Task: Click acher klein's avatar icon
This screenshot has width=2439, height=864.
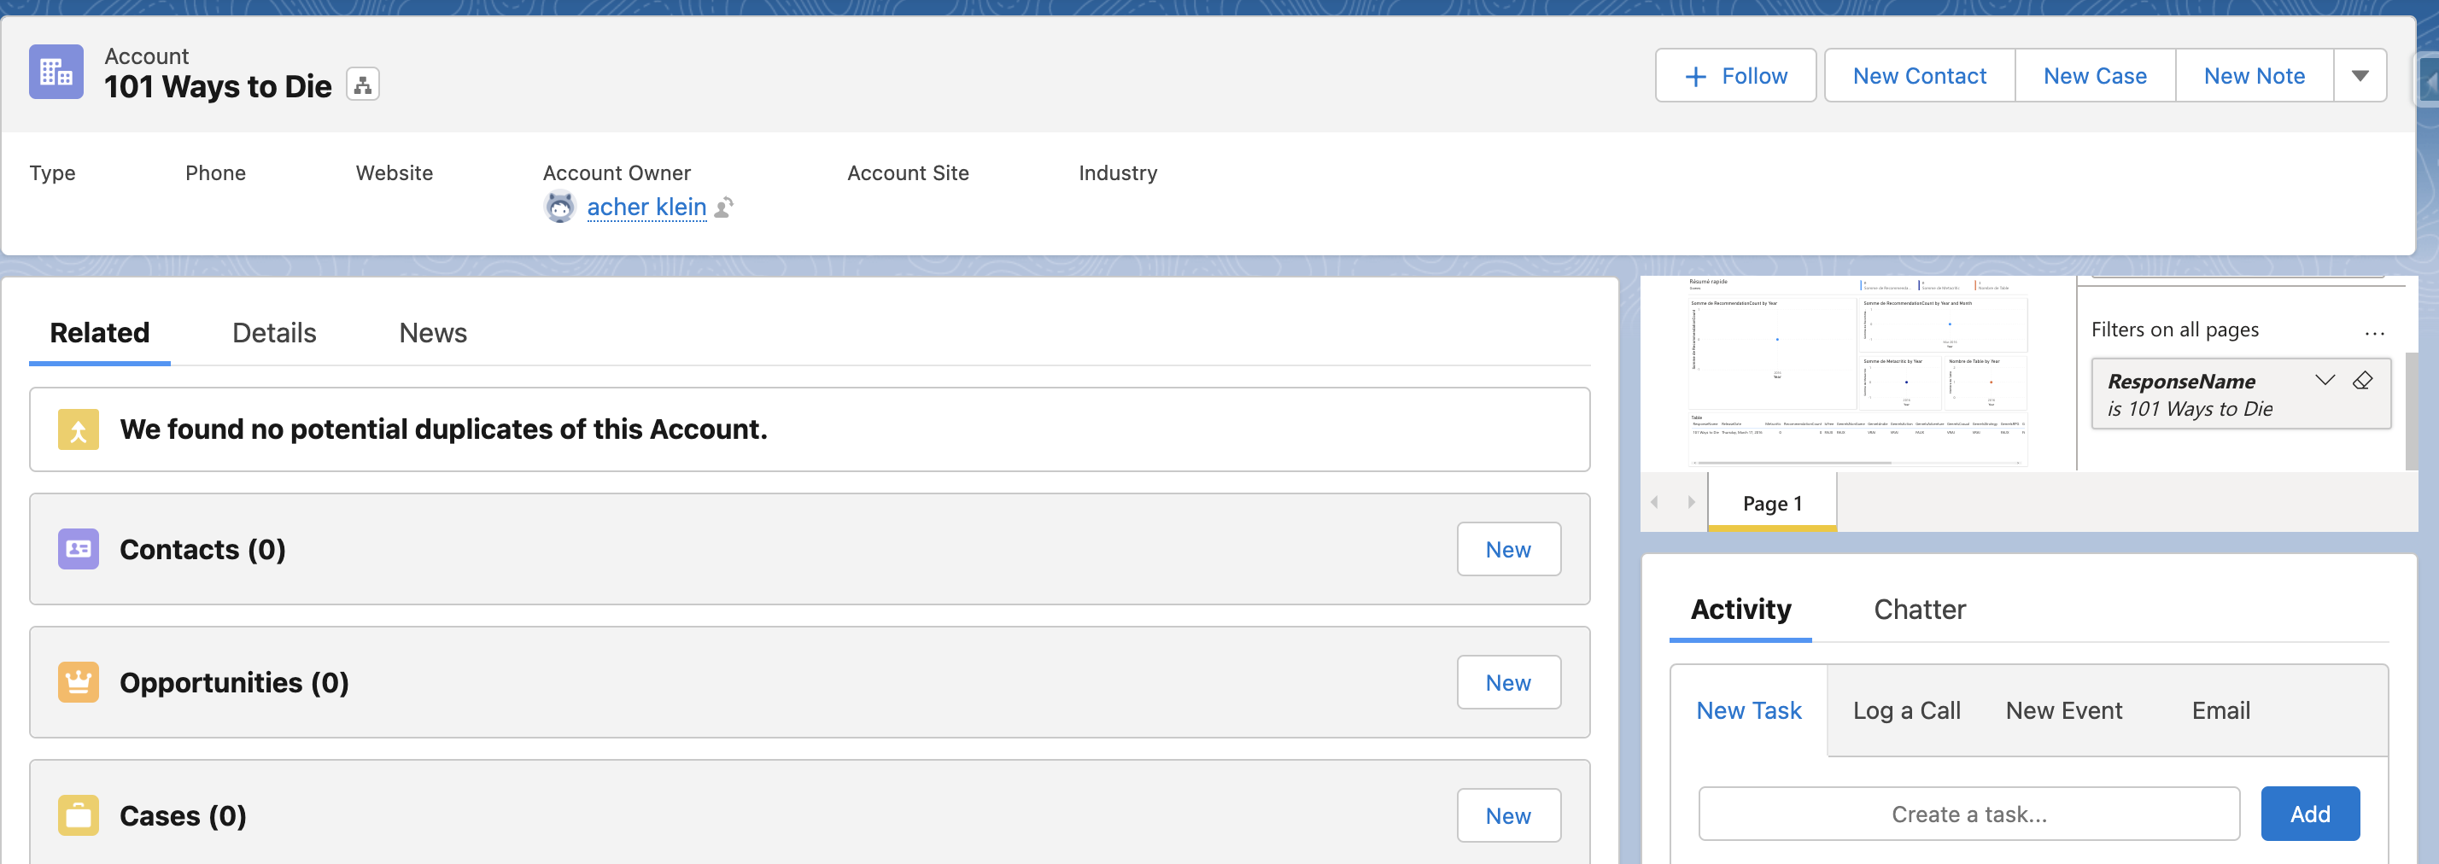Action: click(559, 207)
